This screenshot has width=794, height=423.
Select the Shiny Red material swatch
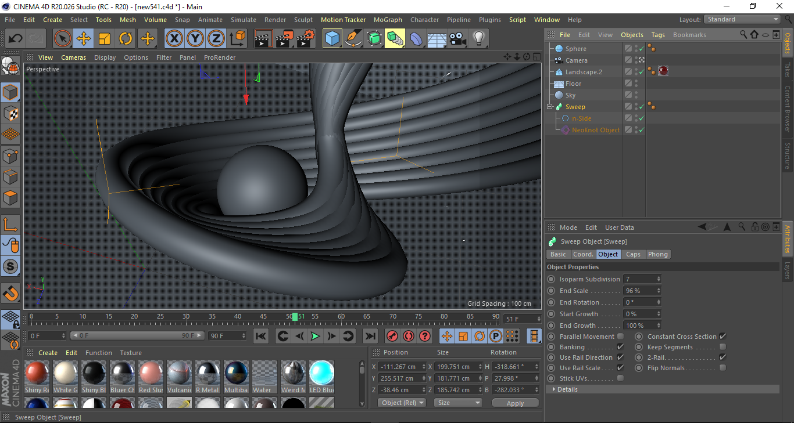coord(38,373)
